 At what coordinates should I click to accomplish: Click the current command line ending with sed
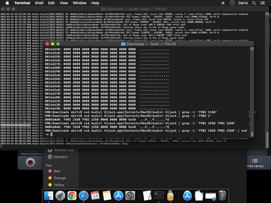point(146,132)
